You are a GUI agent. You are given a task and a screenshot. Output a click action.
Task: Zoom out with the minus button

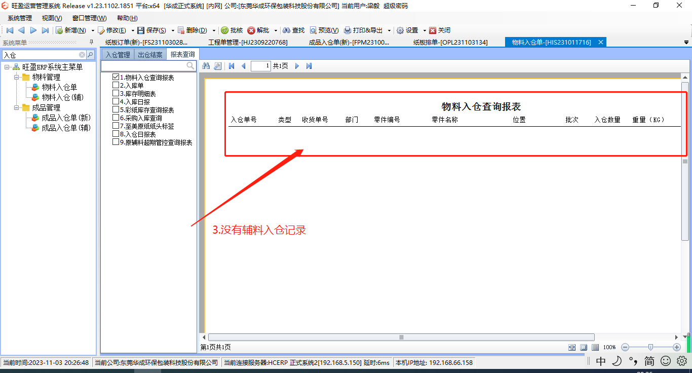625,347
